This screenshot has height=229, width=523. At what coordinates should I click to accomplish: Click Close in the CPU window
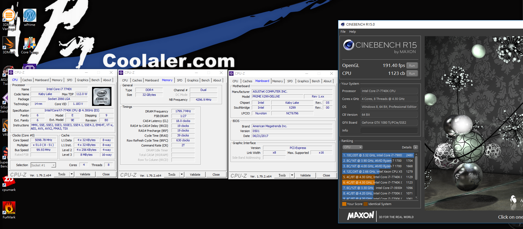(x=106, y=174)
